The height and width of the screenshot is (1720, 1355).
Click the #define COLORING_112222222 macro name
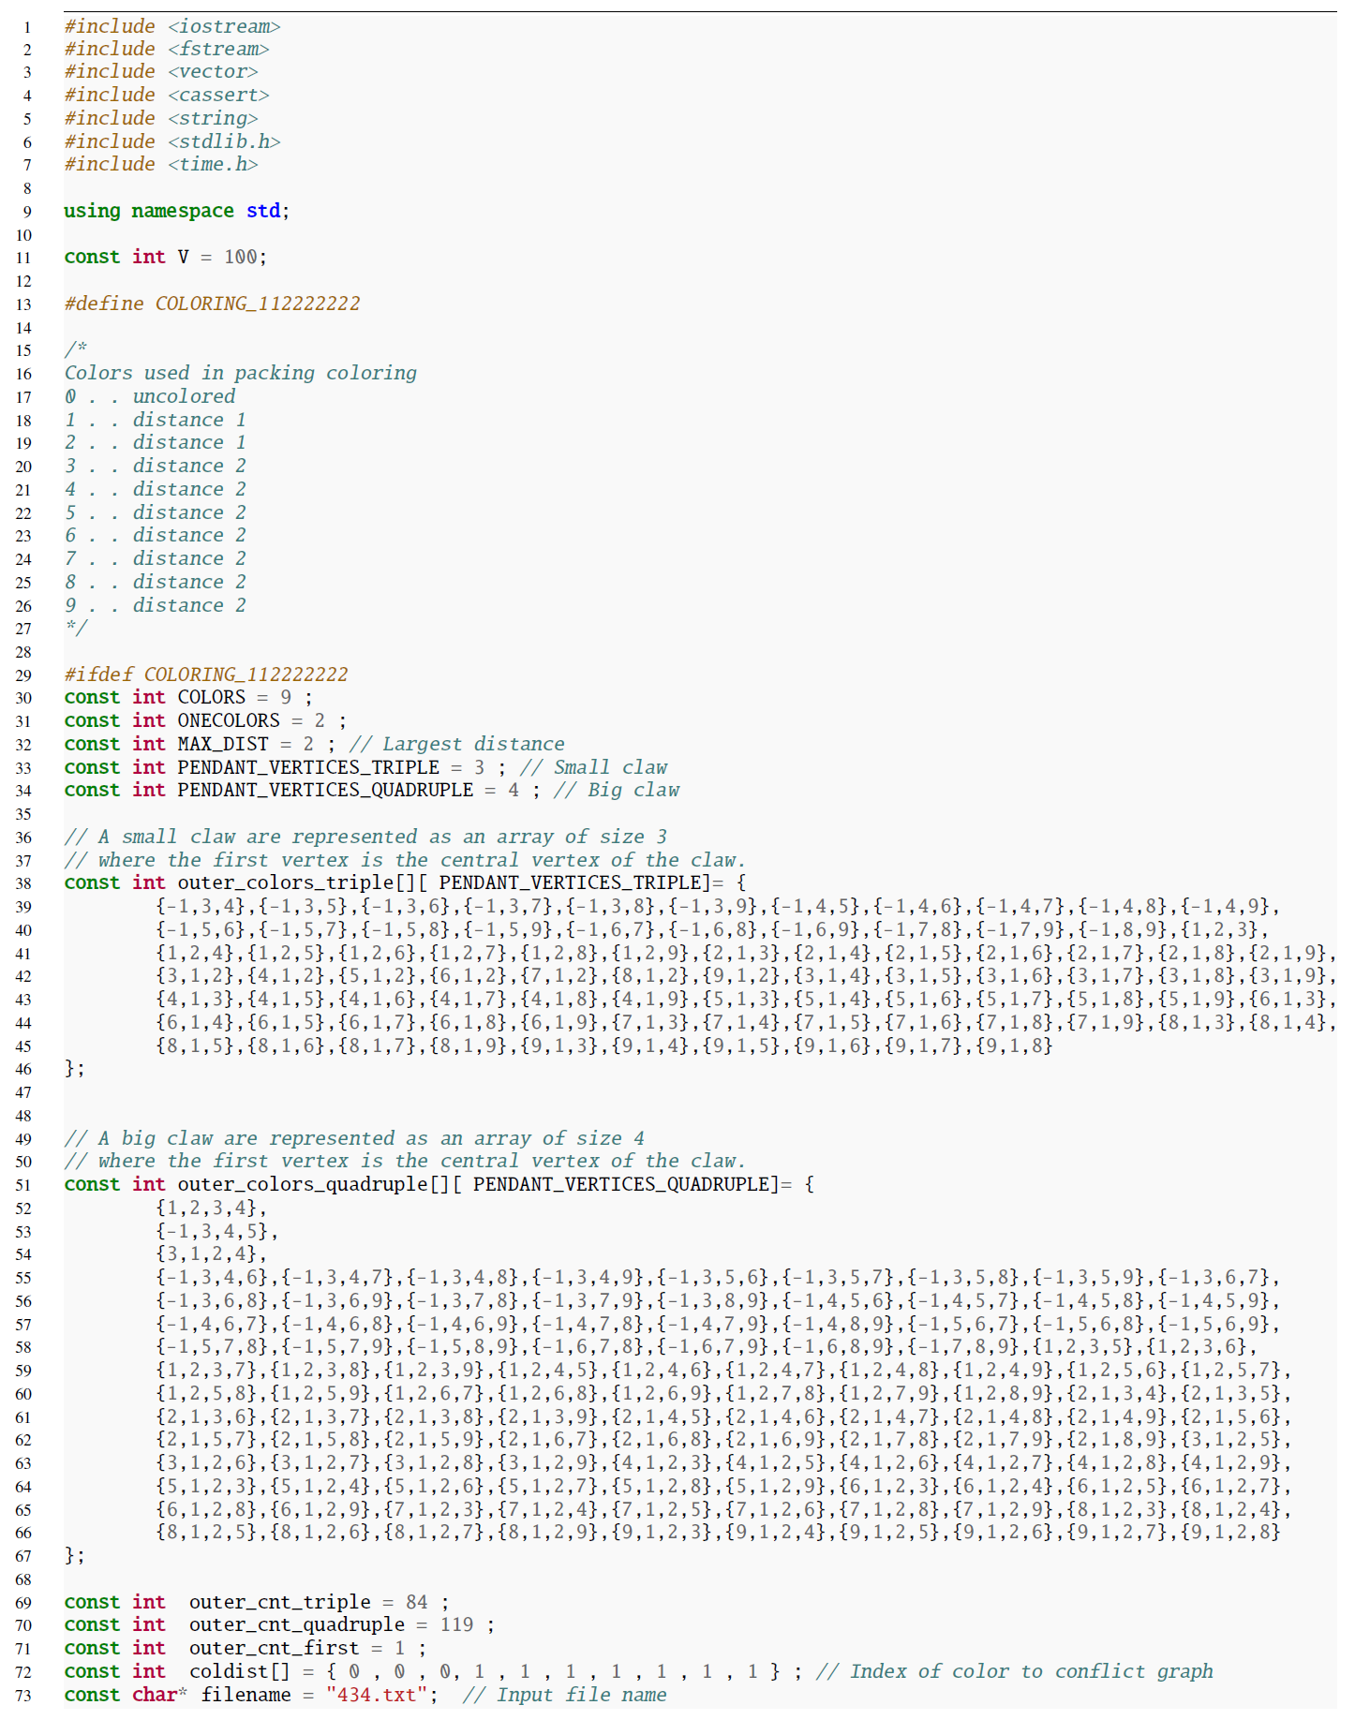point(257,304)
